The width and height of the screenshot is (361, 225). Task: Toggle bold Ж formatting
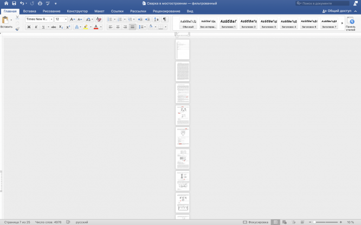[x=29, y=27]
